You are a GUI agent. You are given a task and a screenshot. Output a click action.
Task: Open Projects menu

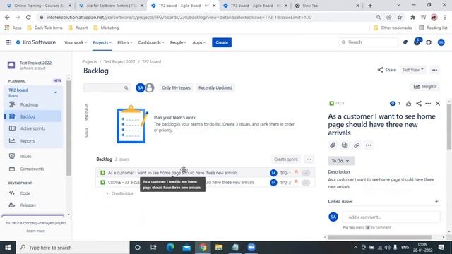[x=102, y=42]
